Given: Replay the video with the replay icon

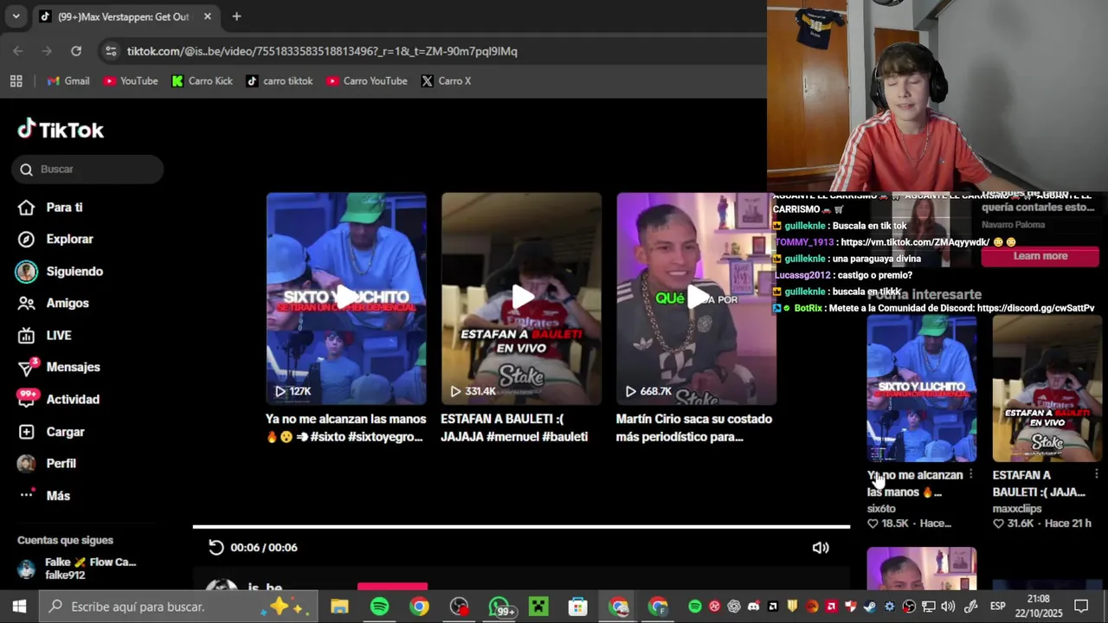Looking at the screenshot, I should (216, 547).
